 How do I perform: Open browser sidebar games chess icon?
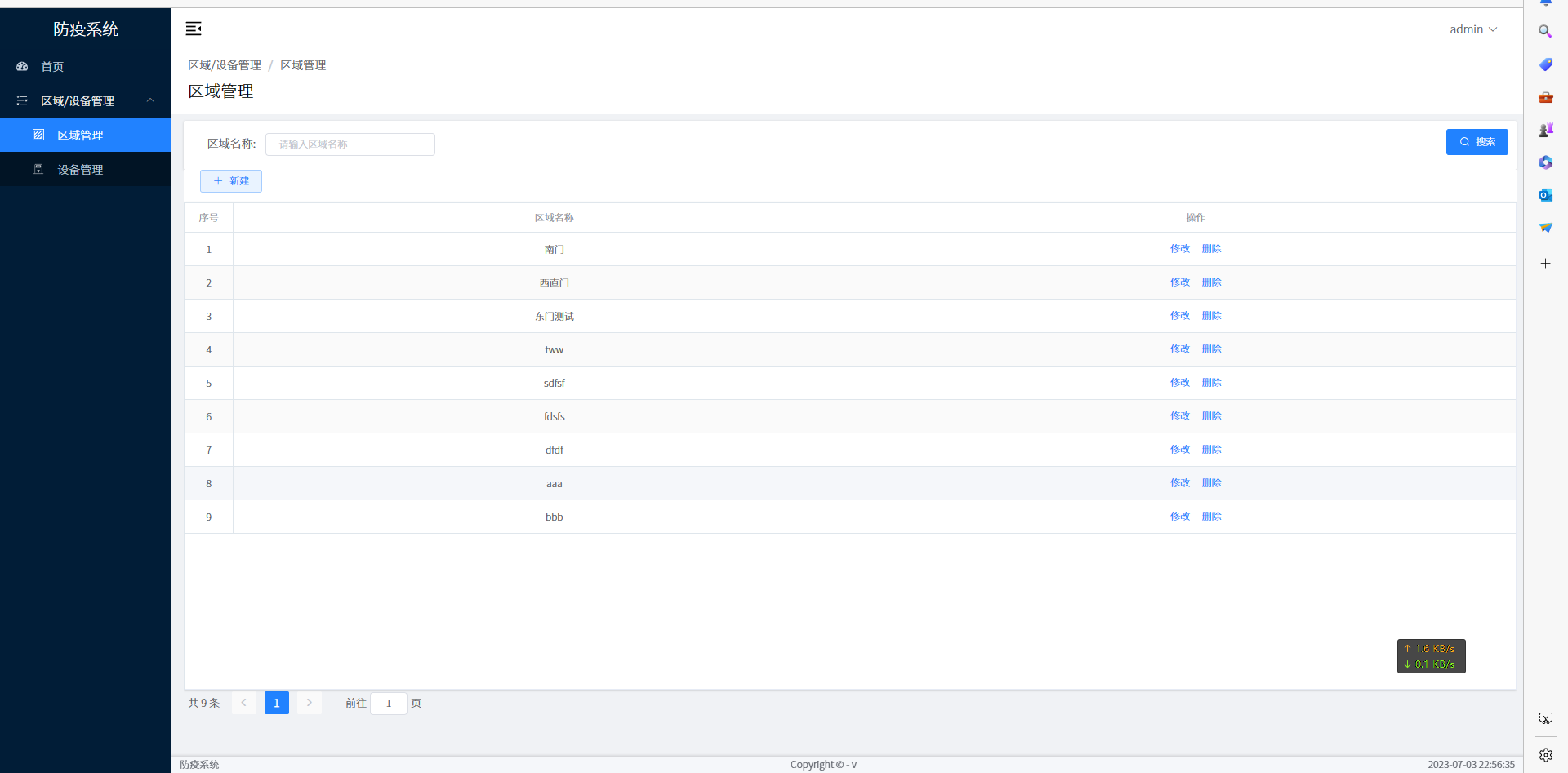[1545, 130]
